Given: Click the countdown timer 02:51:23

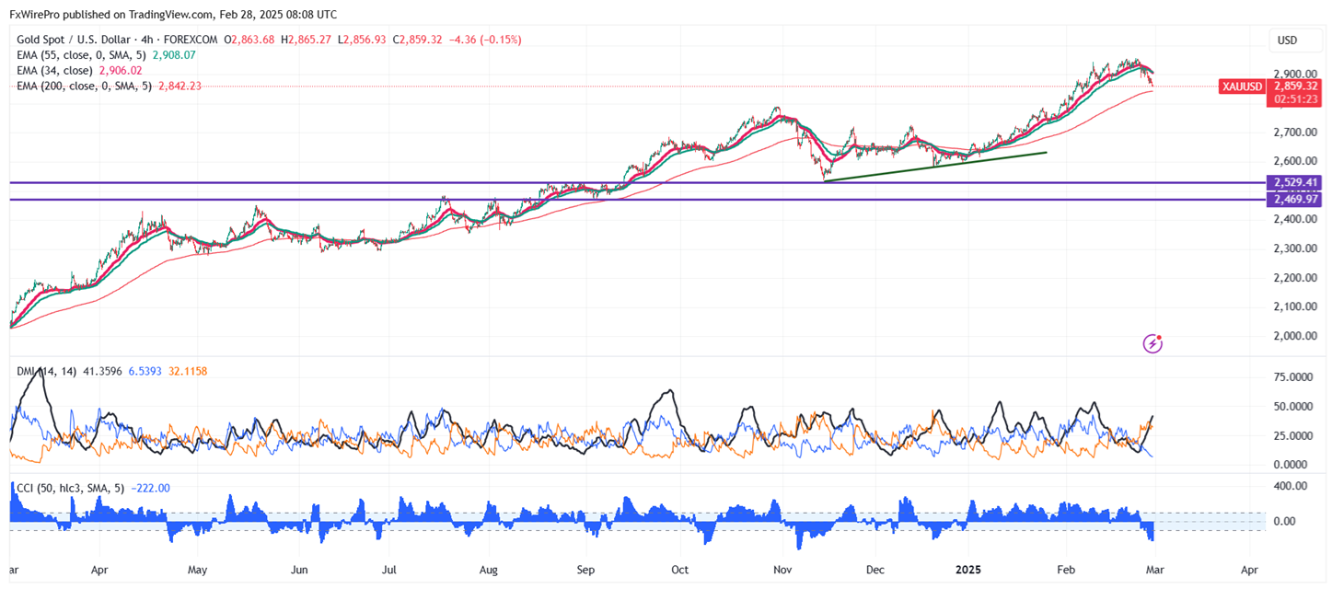Looking at the screenshot, I should tap(1293, 98).
